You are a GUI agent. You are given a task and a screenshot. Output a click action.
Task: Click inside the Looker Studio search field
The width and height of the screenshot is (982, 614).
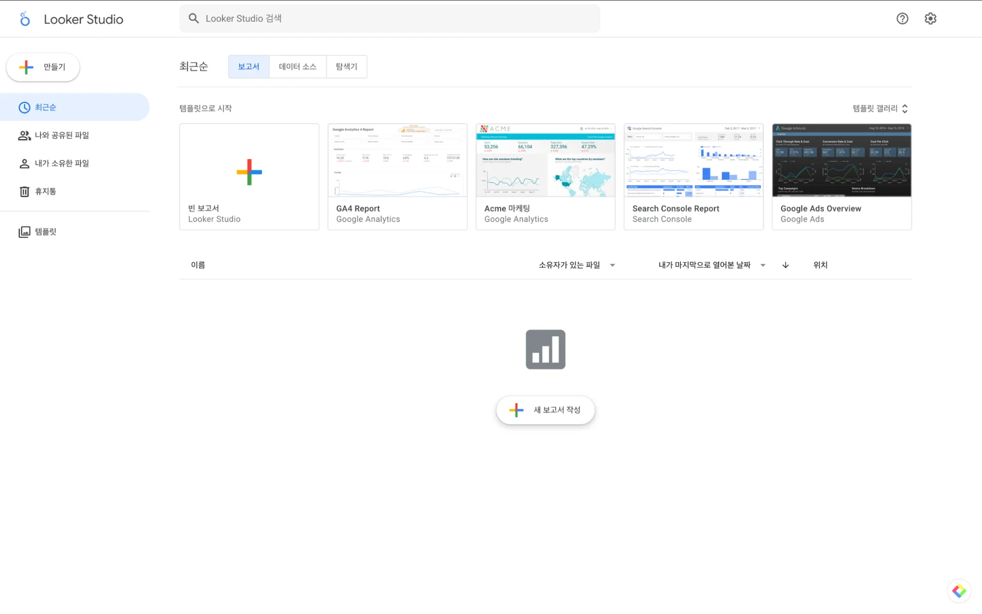click(358, 18)
